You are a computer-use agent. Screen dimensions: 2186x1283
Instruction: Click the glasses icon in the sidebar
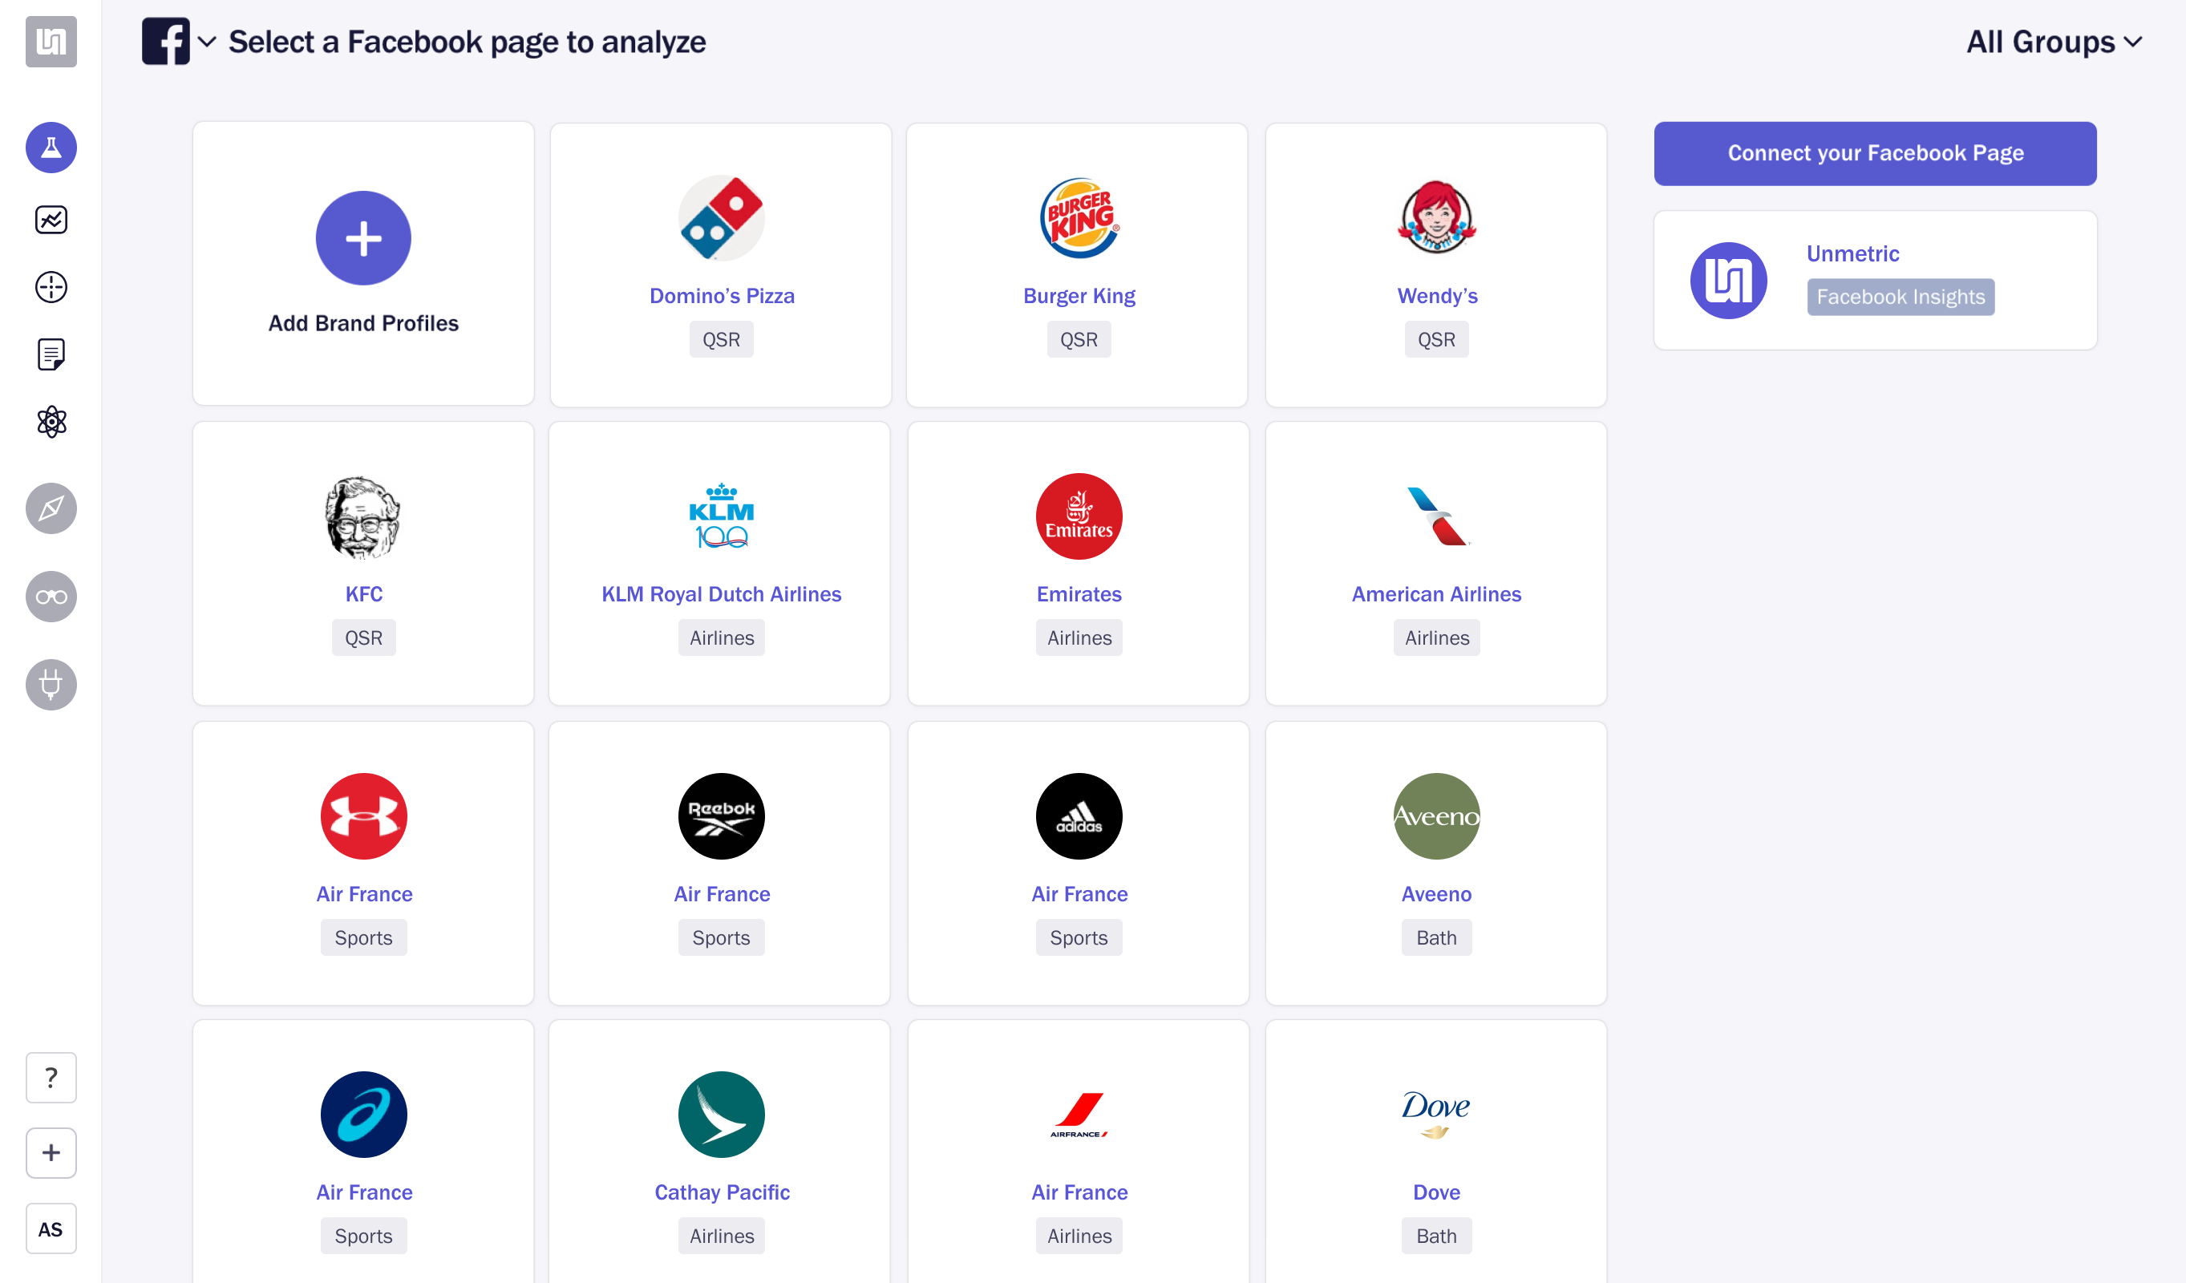51,597
